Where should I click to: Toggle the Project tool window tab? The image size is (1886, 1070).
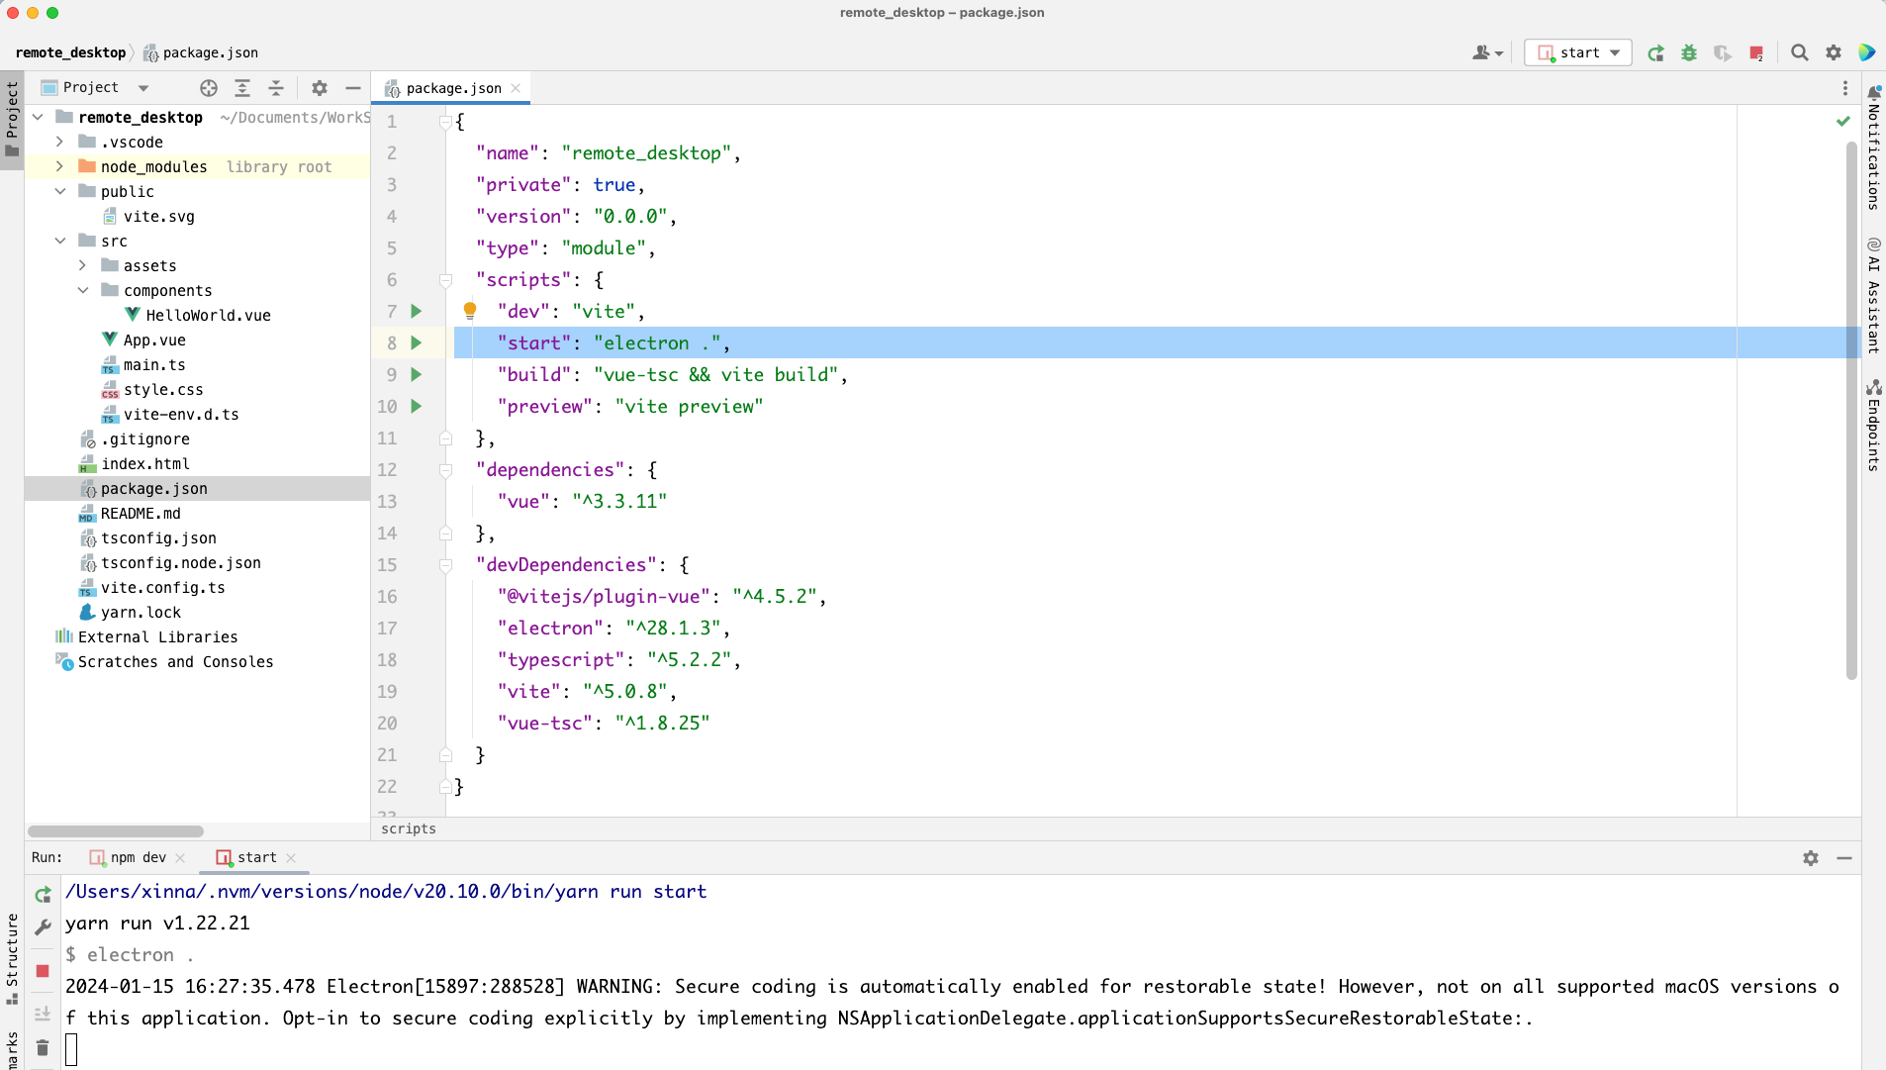12,120
